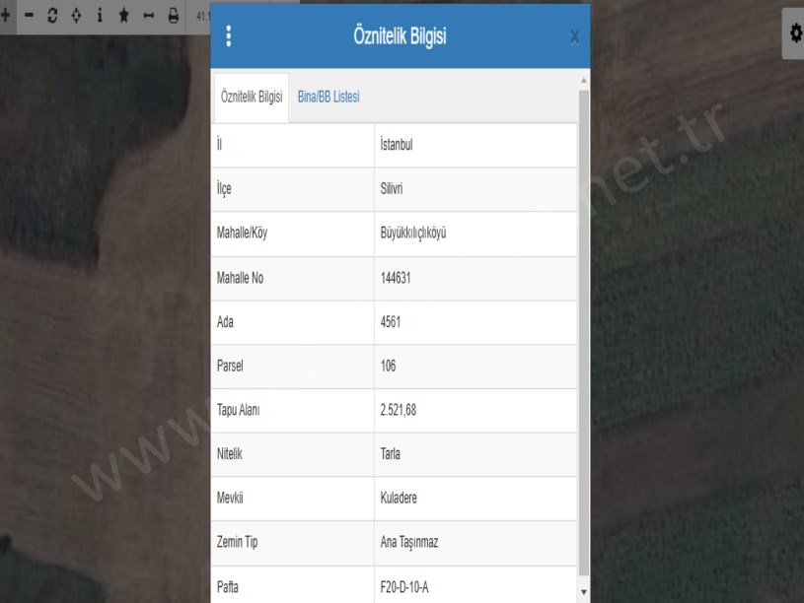Open the settings gear panel
The width and height of the screenshot is (804, 603).
pos(795,33)
